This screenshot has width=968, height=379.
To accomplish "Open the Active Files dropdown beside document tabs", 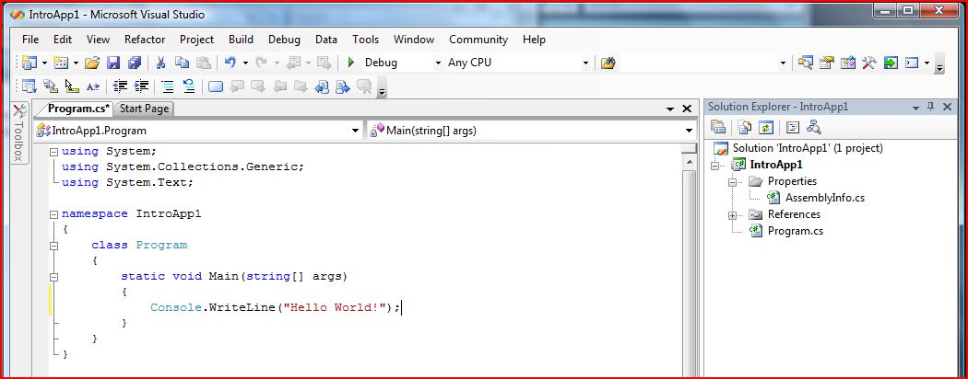I will pos(670,109).
